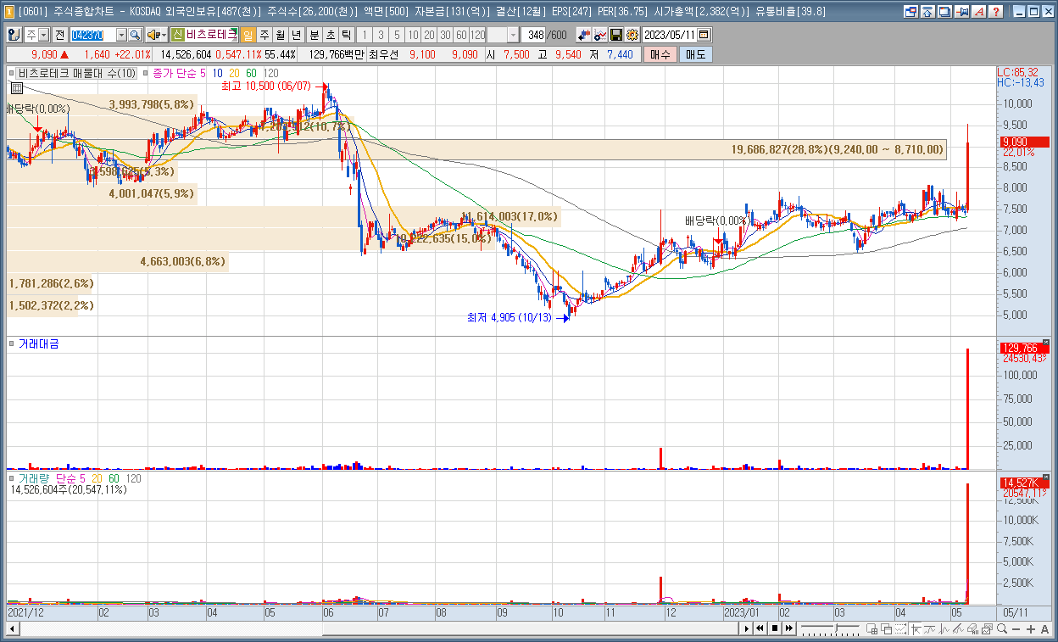Select the 1 interval preset
The height and width of the screenshot is (642, 1058).
(365, 35)
